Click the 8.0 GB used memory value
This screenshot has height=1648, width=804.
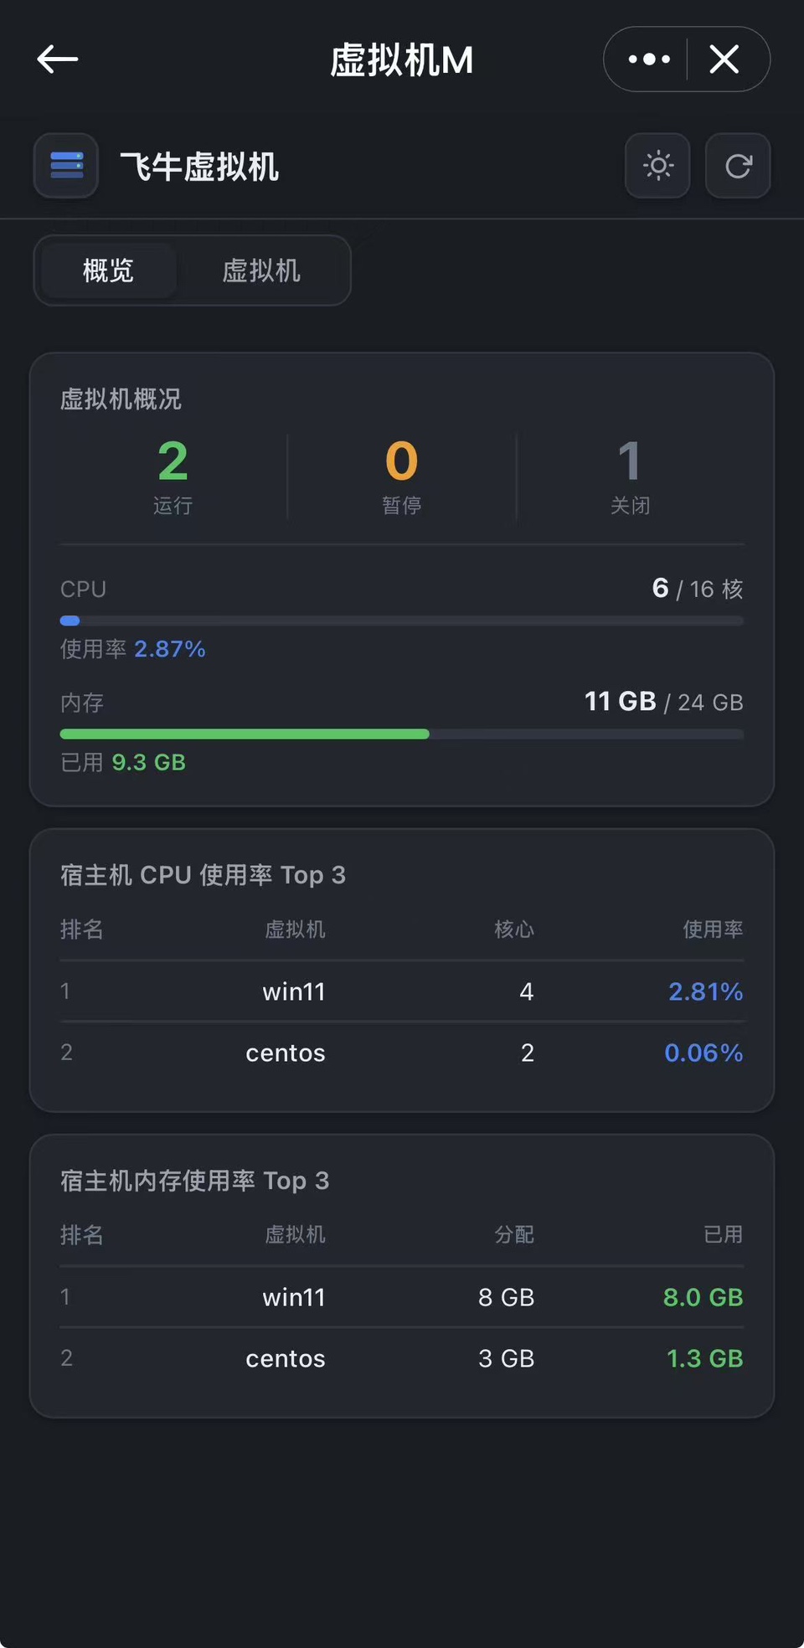703,1297
